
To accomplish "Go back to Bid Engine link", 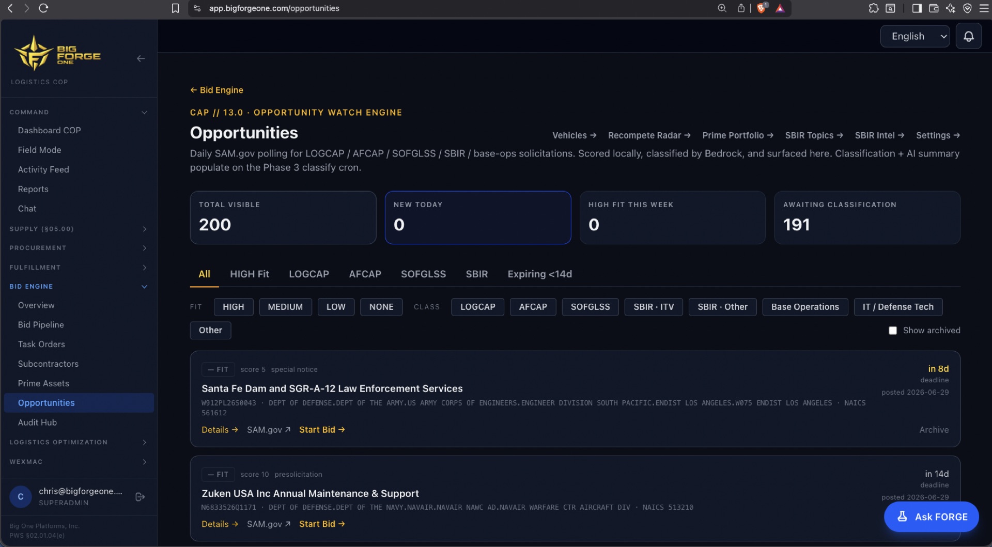I will [x=216, y=90].
